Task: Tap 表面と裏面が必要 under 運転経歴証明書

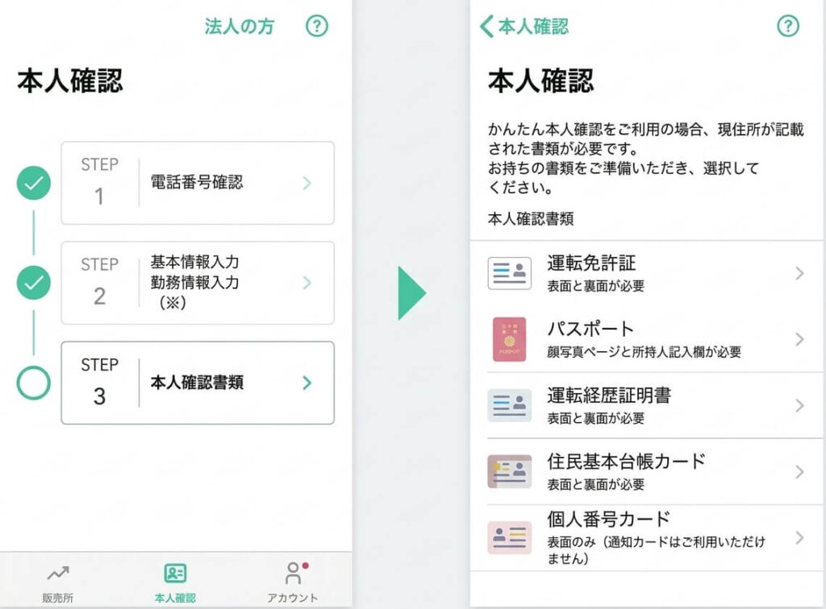Action: click(596, 418)
